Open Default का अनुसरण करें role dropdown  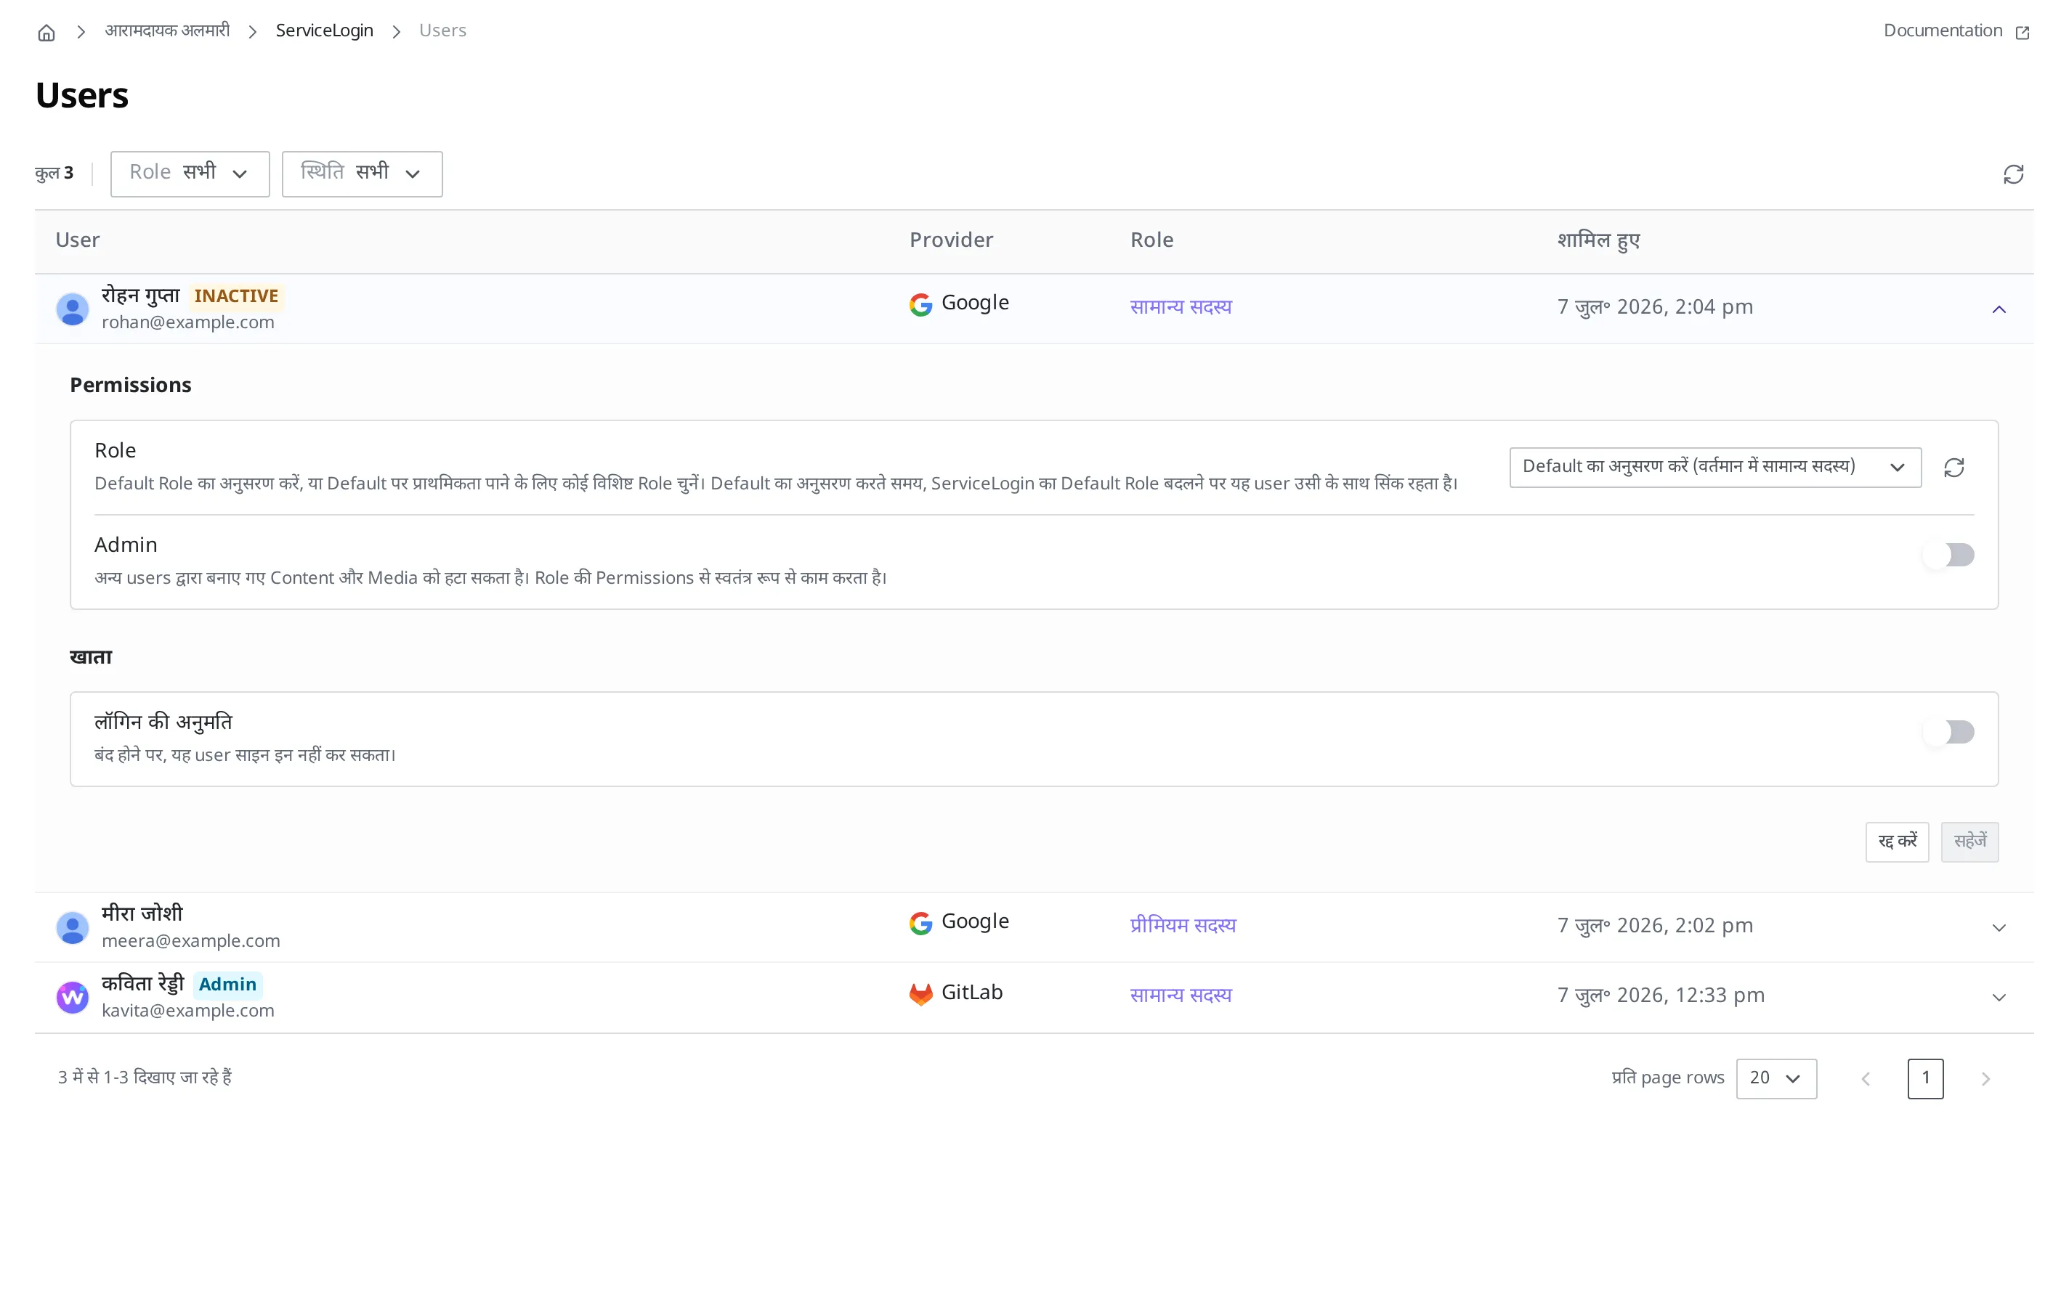tap(1715, 467)
